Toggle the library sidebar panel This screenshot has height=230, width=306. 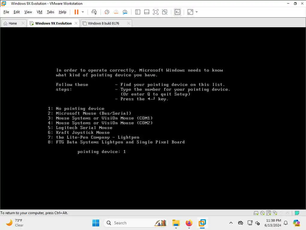137,12
